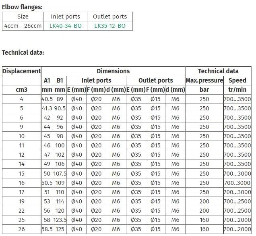Click the 'Max.pressure' column header
Viewport: 256px width, 236px height.
point(204,81)
